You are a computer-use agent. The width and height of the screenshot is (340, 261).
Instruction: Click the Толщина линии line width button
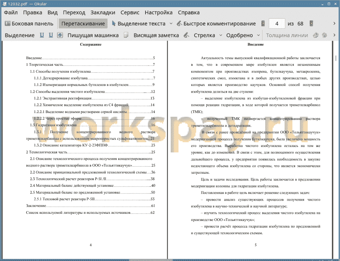[x=287, y=35]
